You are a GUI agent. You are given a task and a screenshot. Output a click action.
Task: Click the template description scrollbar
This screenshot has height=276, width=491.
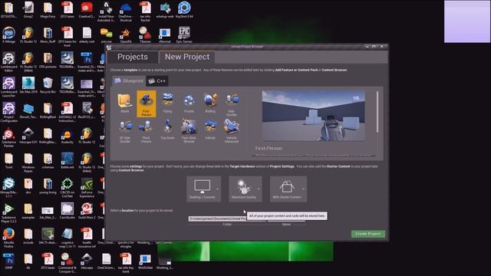(x=377, y=112)
